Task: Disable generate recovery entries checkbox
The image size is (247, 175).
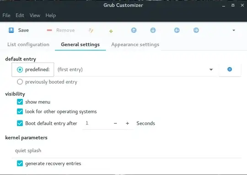Action: pyautogui.click(x=20, y=164)
